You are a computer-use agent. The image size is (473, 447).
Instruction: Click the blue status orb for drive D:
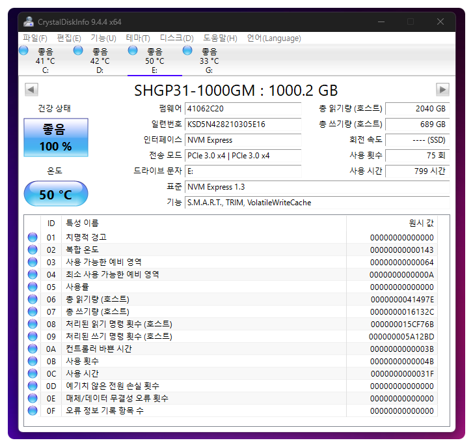click(78, 50)
